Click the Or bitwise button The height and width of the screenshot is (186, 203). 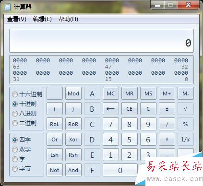(x=55, y=139)
